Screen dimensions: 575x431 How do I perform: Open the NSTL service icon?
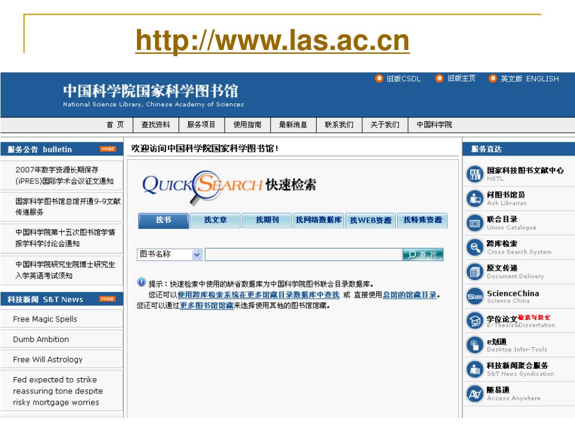(x=475, y=174)
